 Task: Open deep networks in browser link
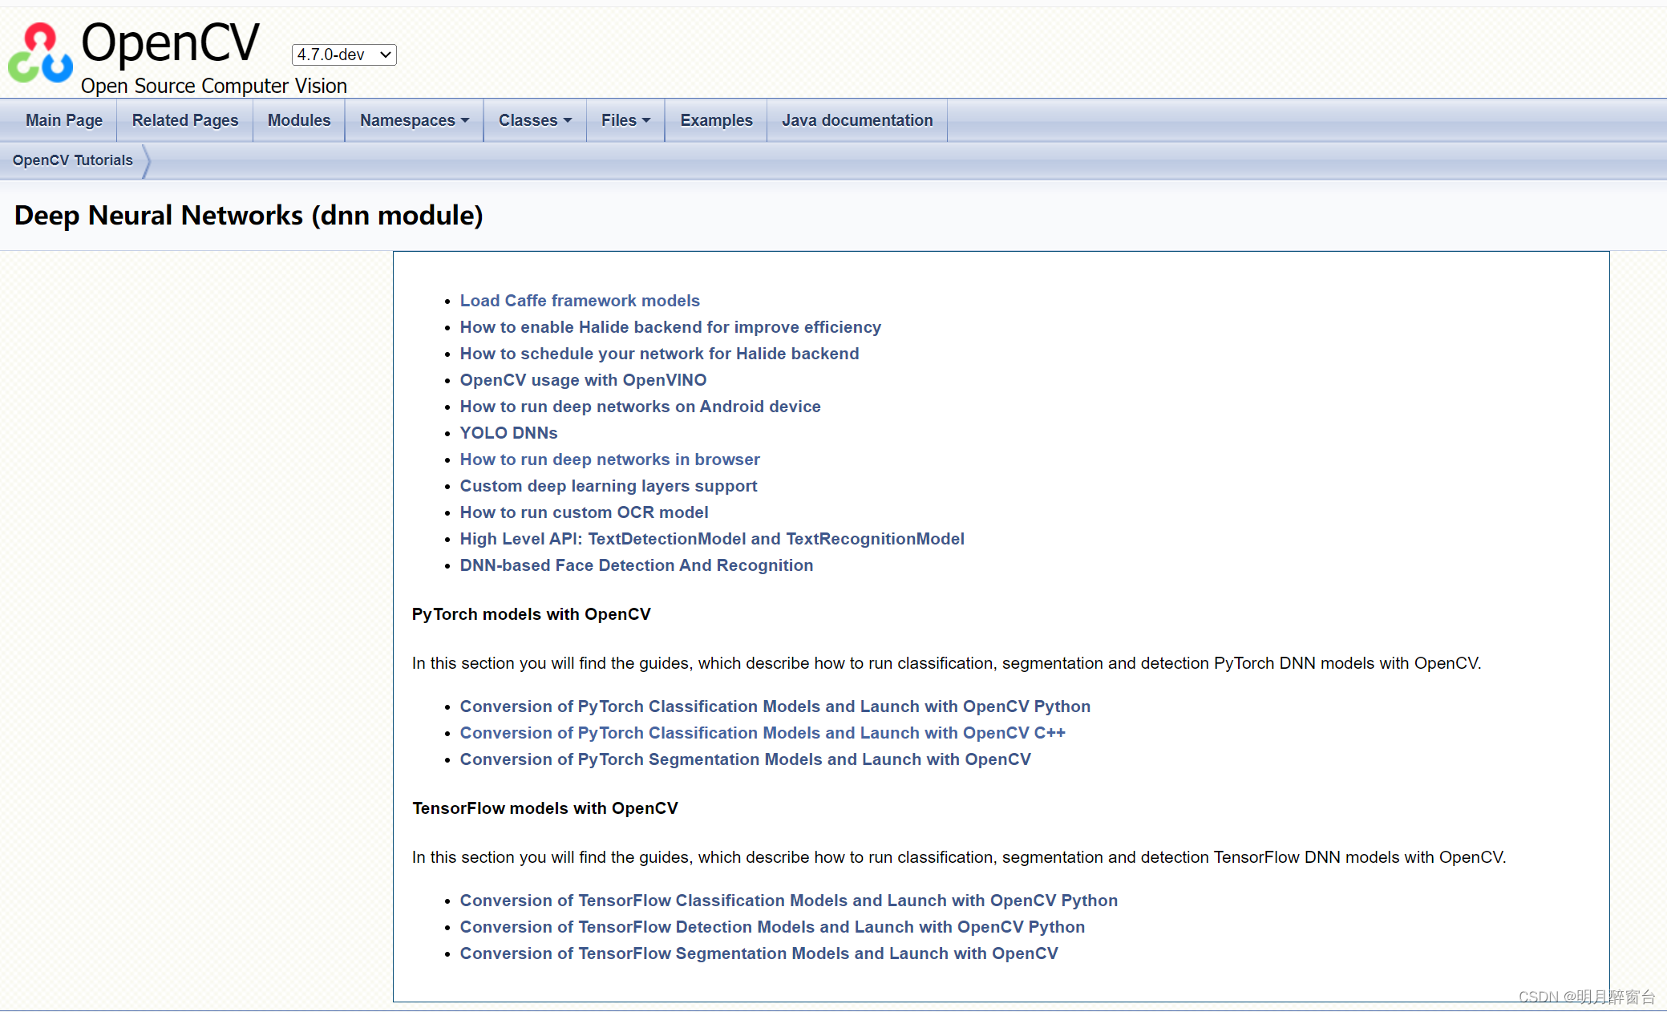coord(609,459)
